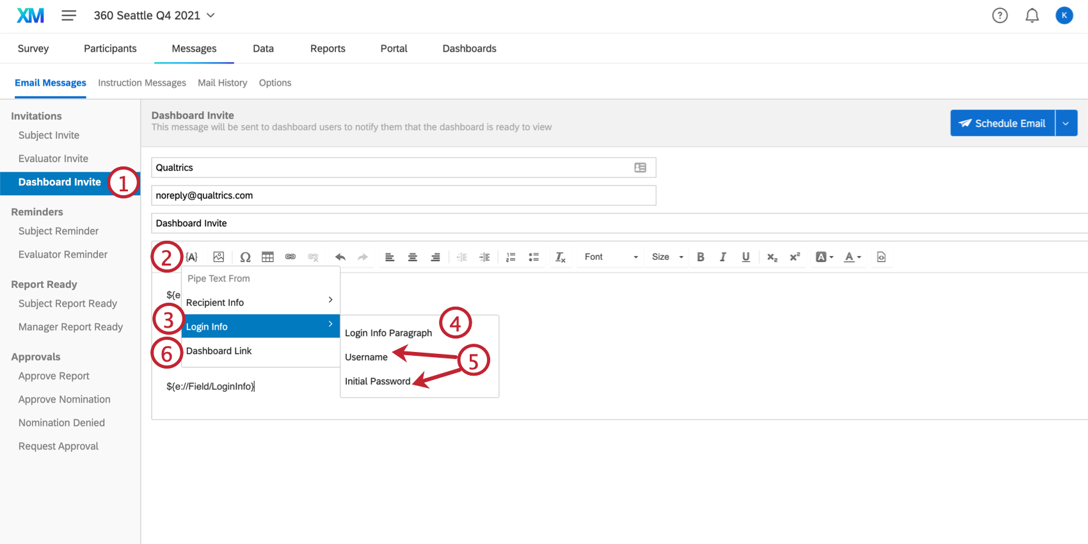The height and width of the screenshot is (544, 1088).
Task: Align text to the right
Action: (435, 257)
